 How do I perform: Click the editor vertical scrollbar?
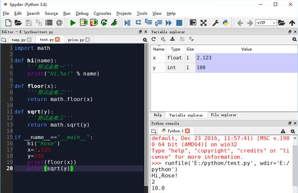(x=146, y=115)
